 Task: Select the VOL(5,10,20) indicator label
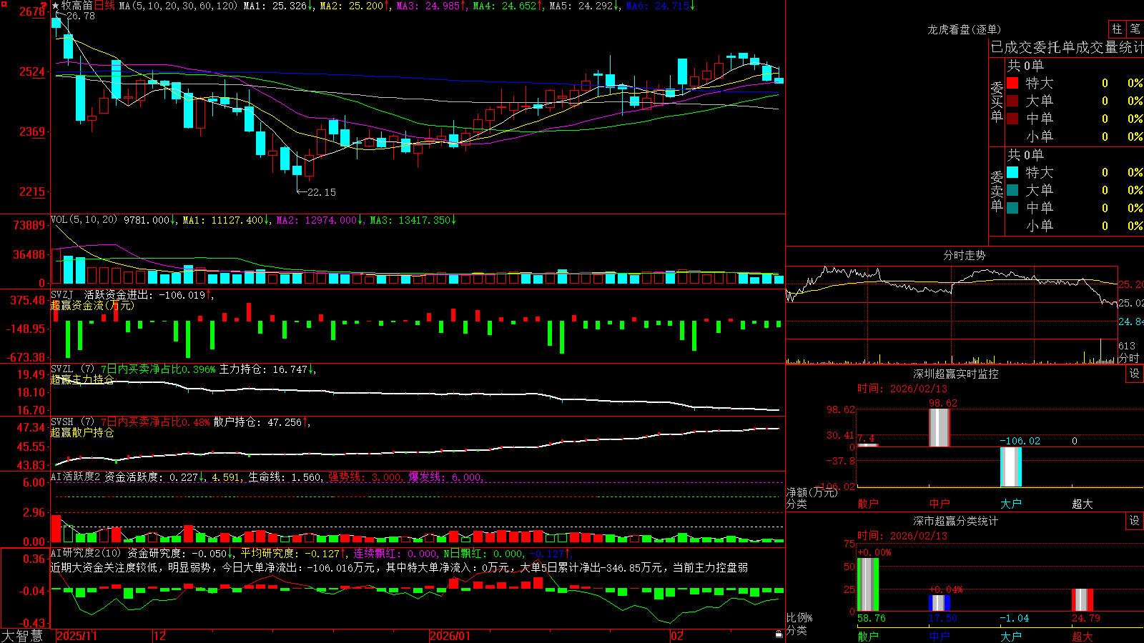pos(84,220)
